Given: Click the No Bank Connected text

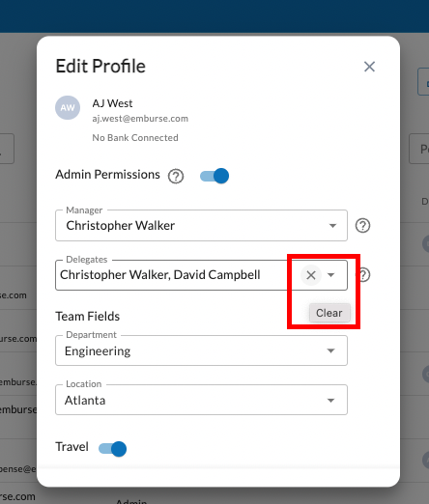Looking at the screenshot, I should [135, 138].
